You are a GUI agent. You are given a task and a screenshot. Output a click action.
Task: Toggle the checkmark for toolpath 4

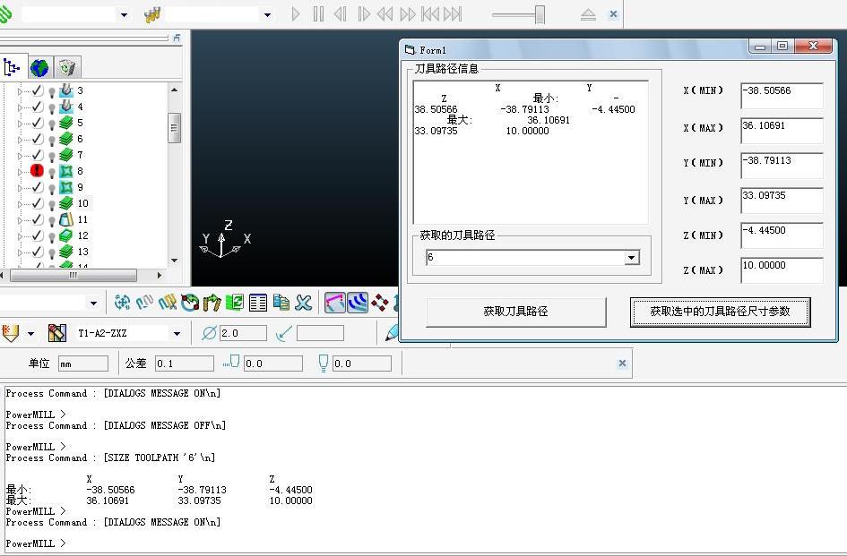pyautogui.click(x=37, y=107)
